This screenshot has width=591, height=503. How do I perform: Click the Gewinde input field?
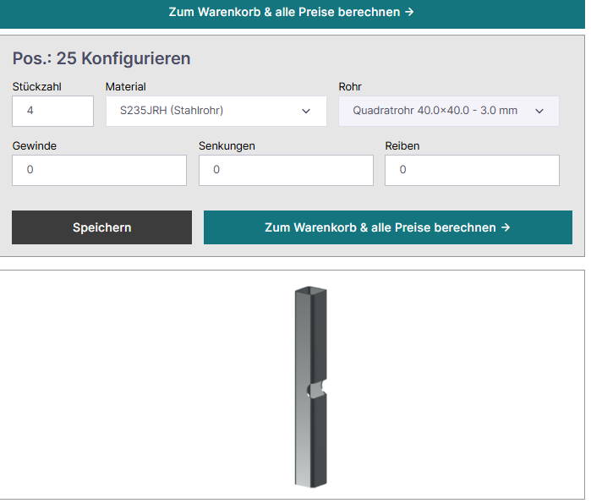(99, 170)
